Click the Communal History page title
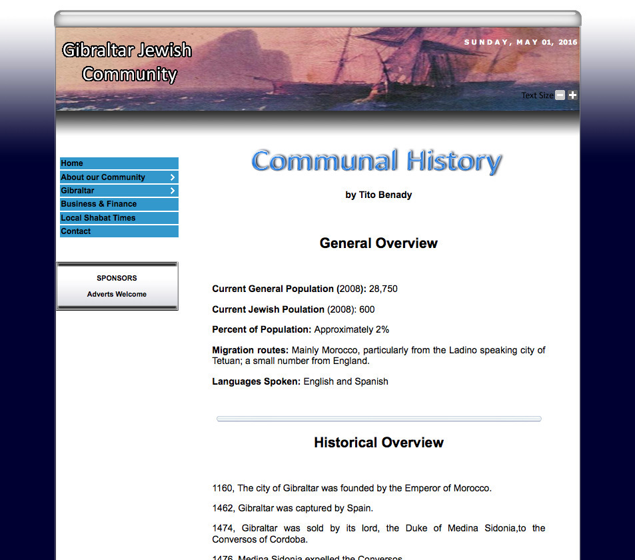Image resolution: width=635 pixels, height=560 pixels. point(377,161)
